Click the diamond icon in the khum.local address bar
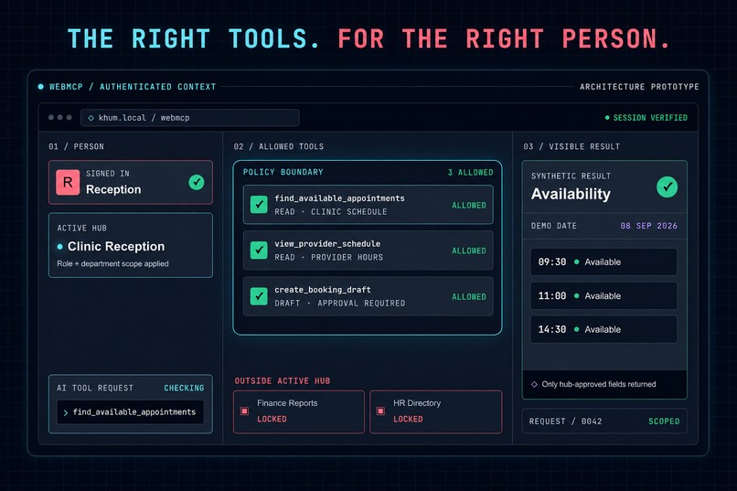The height and width of the screenshot is (491, 737). coord(91,118)
